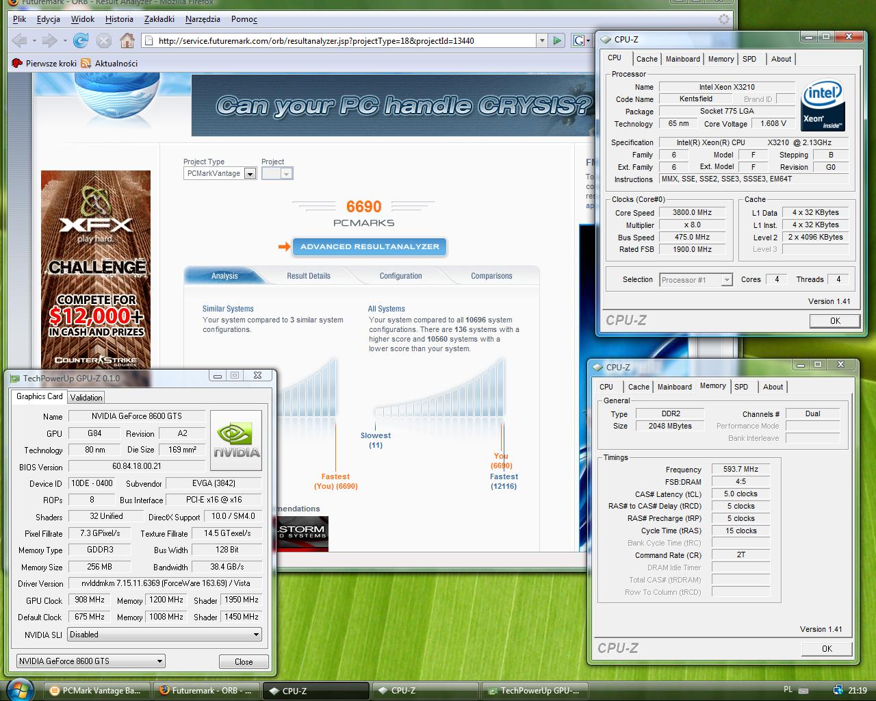
Task: Switch to Validation tab in GPU-Z
Action: coord(86,397)
